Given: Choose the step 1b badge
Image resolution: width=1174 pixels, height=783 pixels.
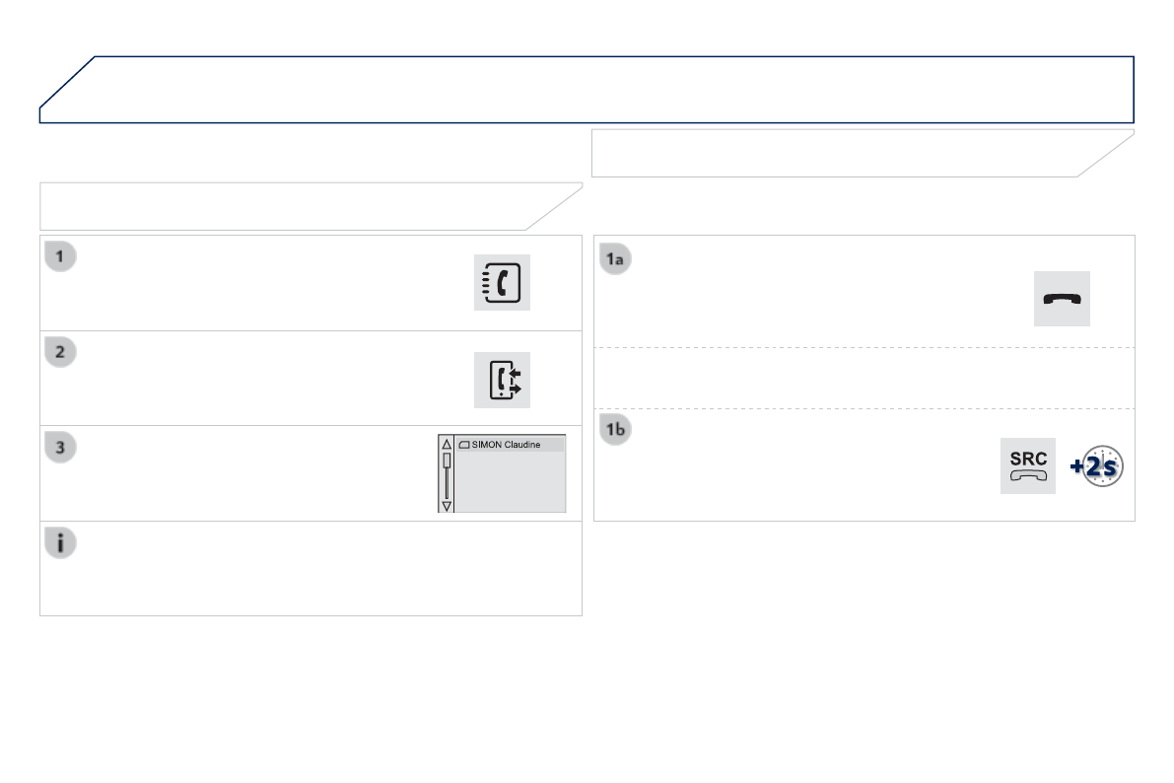Looking at the screenshot, I should coord(616,430).
